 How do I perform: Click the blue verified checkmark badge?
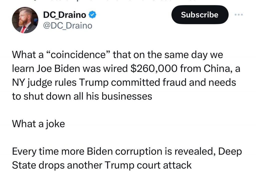[92, 15]
